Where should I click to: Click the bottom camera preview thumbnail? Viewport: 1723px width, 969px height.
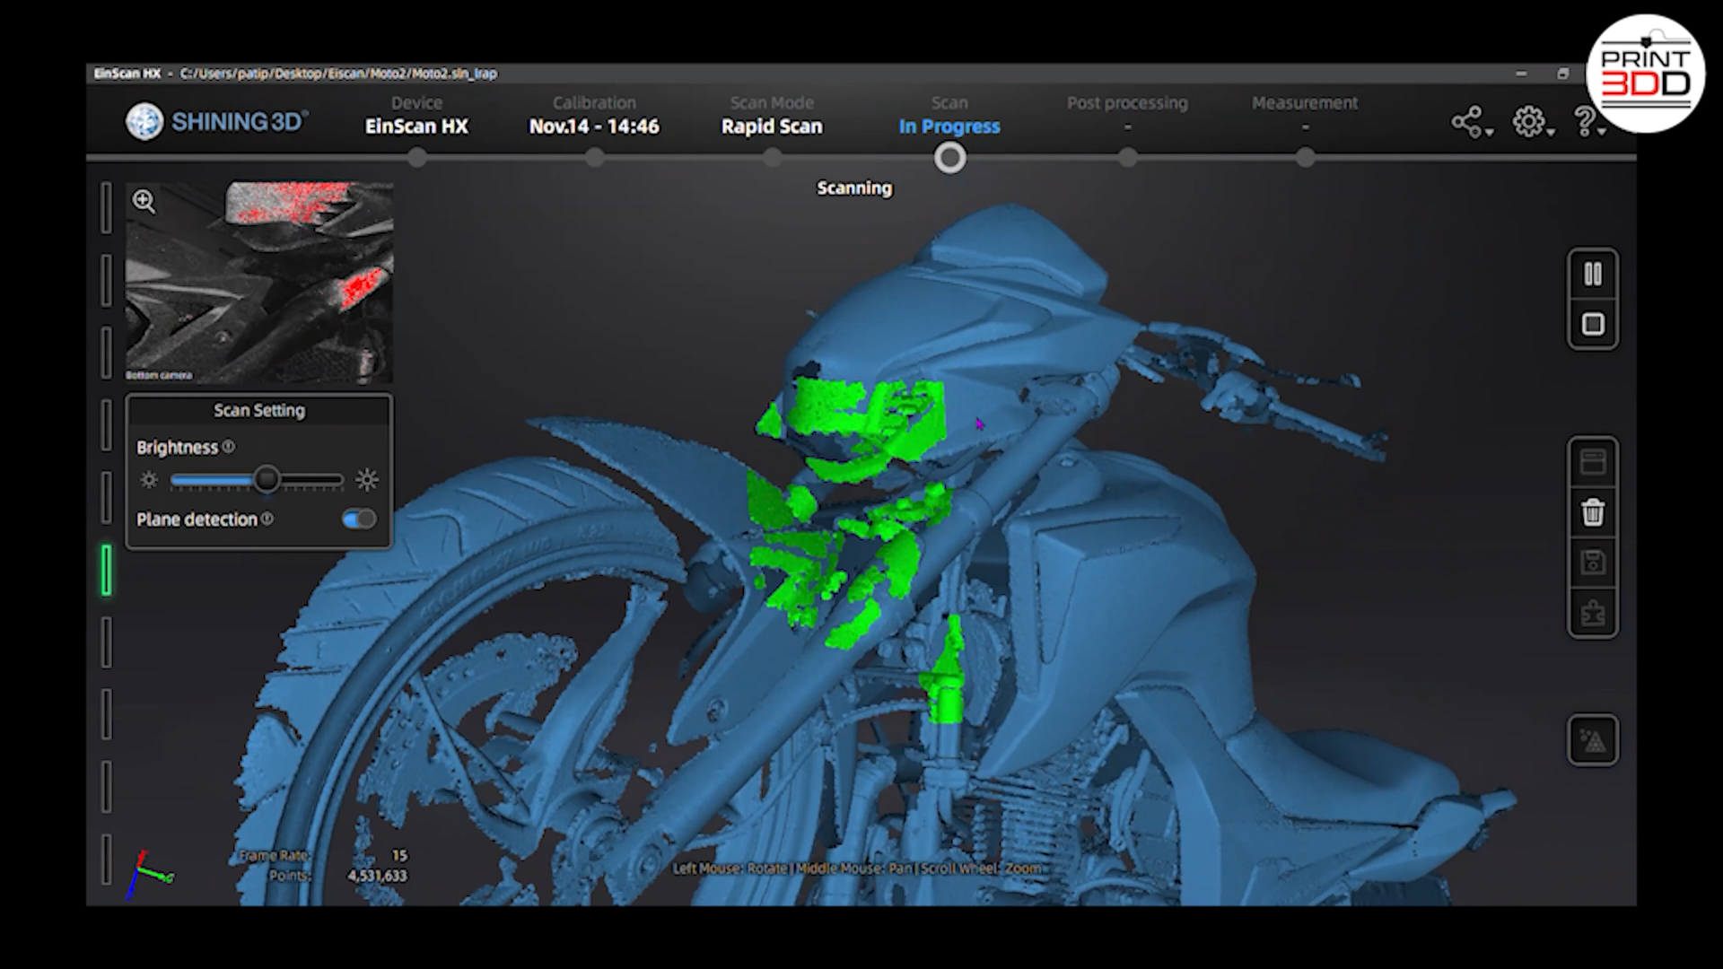[259, 283]
